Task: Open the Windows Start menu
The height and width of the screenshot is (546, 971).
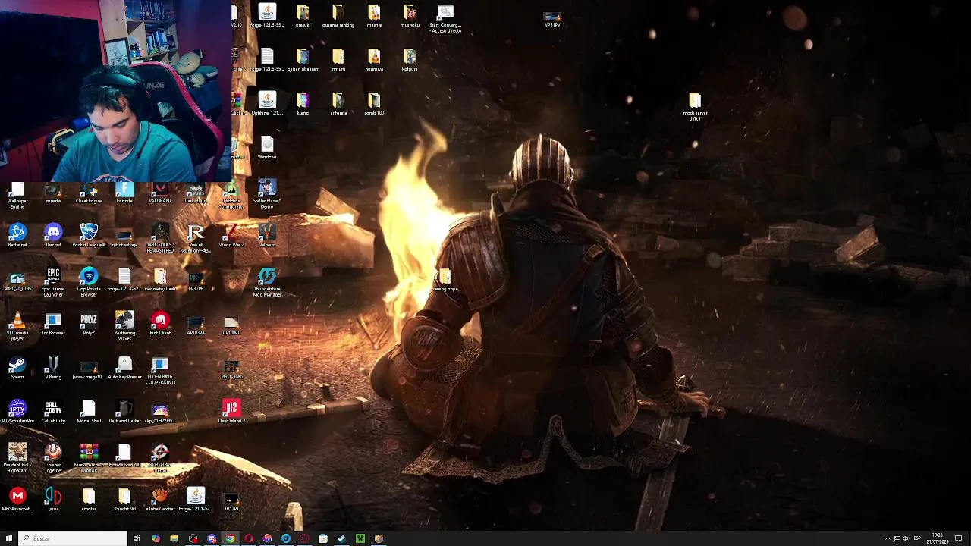Action: 9,538
